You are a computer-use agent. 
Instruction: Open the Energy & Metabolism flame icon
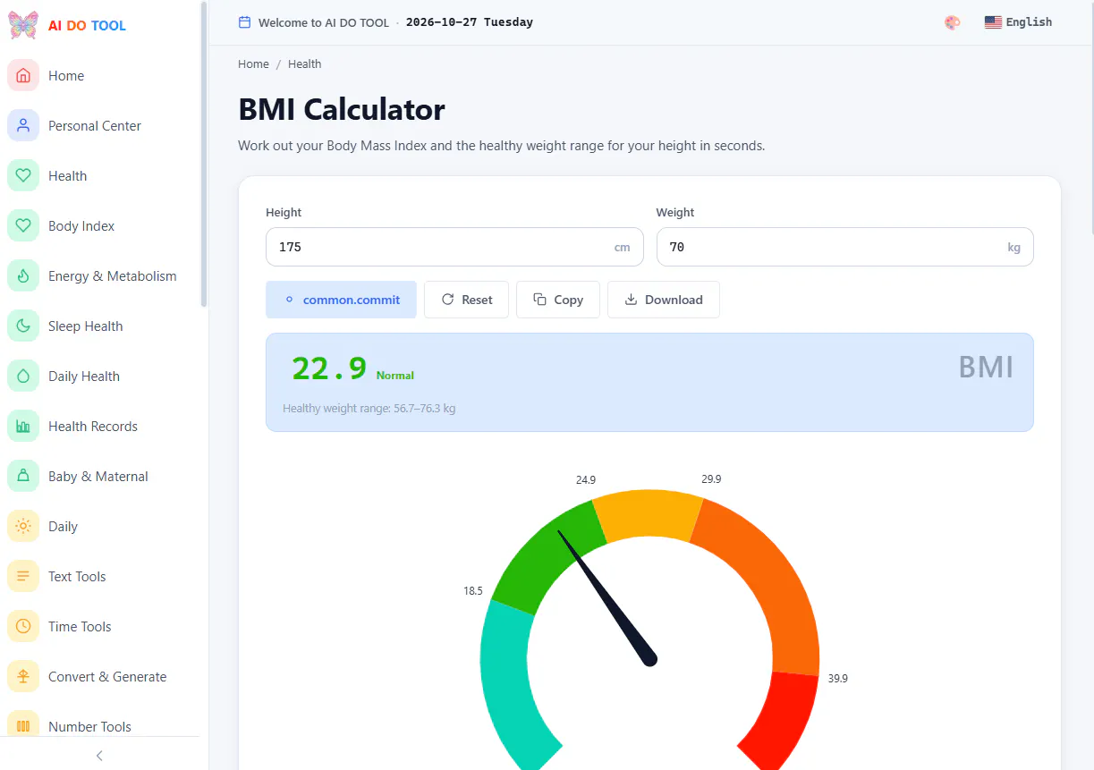[23, 276]
